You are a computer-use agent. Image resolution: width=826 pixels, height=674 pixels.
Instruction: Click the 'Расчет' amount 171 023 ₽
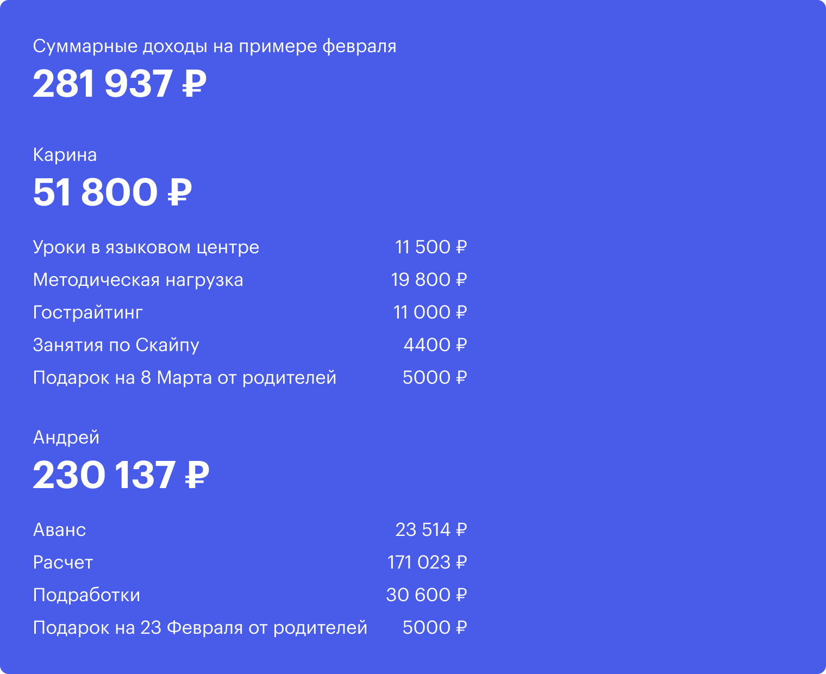tap(427, 563)
